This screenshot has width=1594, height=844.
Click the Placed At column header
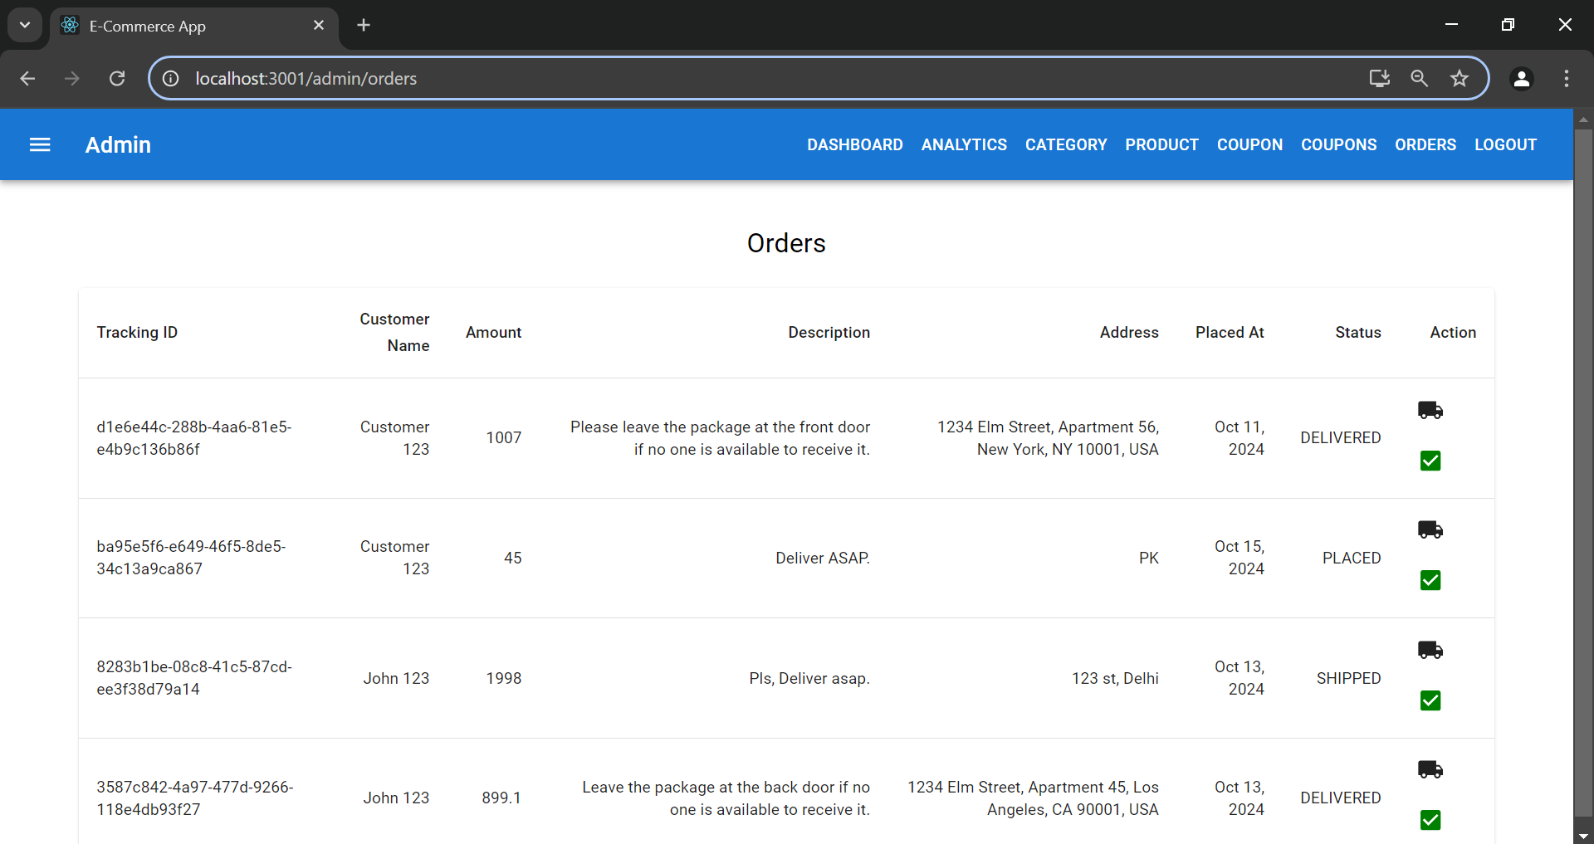tap(1230, 332)
